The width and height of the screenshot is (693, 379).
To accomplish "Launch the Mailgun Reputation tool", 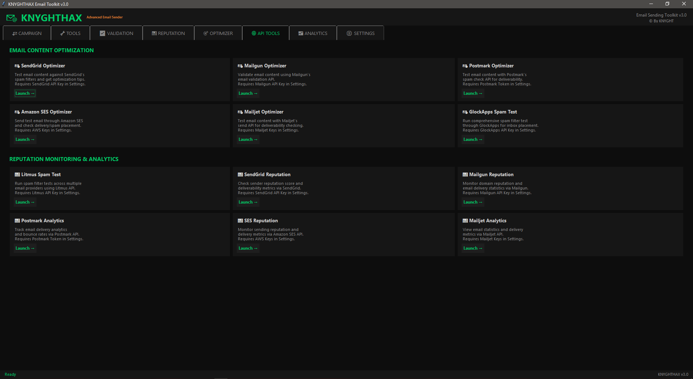I will tap(473, 202).
